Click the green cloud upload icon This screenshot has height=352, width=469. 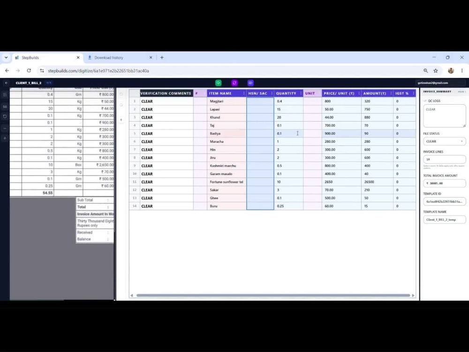click(x=219, y=83)
